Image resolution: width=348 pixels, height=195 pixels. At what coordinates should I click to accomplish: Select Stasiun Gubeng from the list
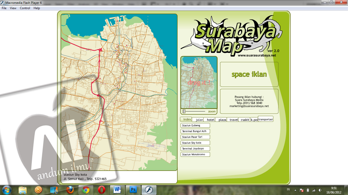pyautogui.click(x=195, y=125)
